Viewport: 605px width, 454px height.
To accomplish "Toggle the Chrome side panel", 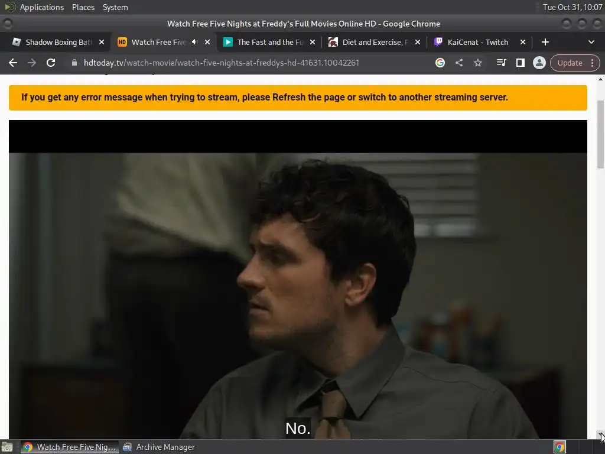I will [520, 63].
